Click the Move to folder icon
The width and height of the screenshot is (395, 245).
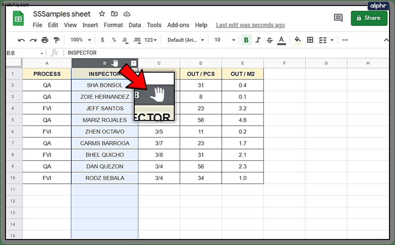[114, 14]
